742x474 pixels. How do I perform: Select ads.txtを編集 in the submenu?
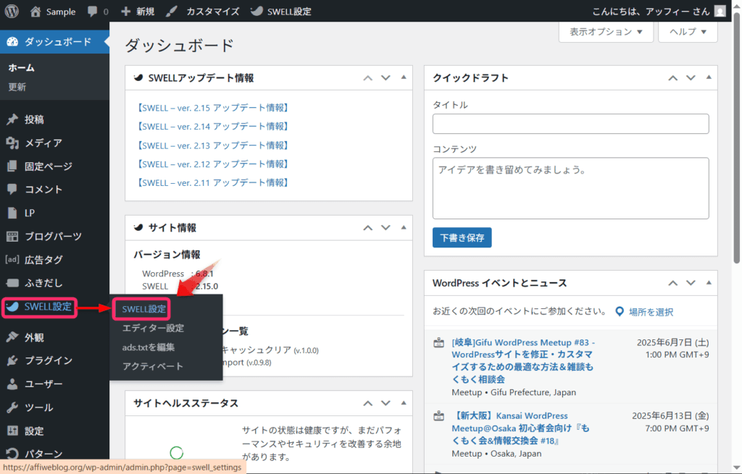pos(149,347)
